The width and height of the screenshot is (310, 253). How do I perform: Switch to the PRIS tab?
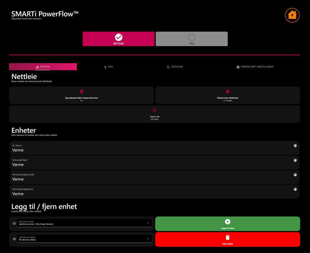[108, 67]
